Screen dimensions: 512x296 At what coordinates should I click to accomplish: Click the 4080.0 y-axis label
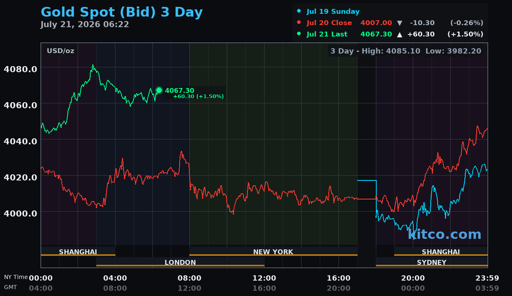coord(20,69)
